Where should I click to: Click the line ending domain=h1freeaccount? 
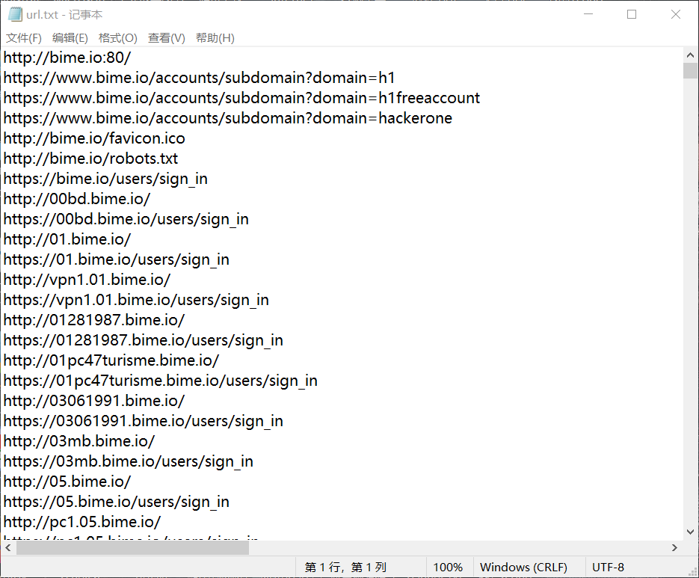click(241, 98)
